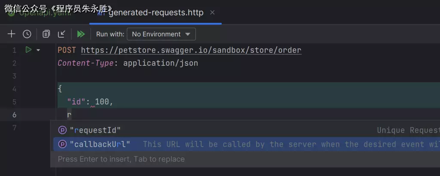Click the import arrow icon in toolbar
The image size is (440, 176).
[x=61, y=34]
